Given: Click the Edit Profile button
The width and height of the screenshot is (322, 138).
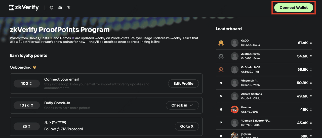Looking at the screenshot, I should click(183, 83).
